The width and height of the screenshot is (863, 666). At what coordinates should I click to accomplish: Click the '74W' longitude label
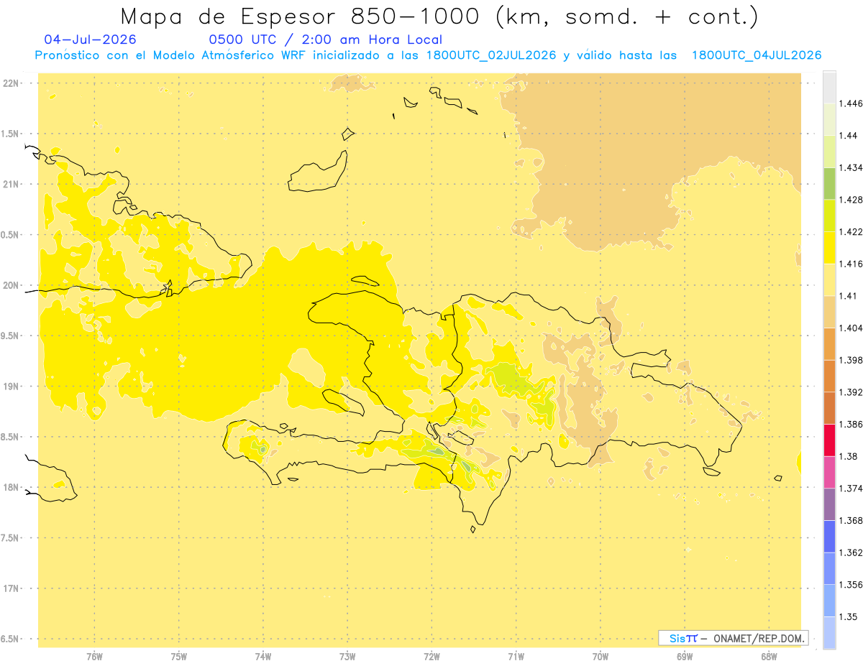(x=263, y=656)
